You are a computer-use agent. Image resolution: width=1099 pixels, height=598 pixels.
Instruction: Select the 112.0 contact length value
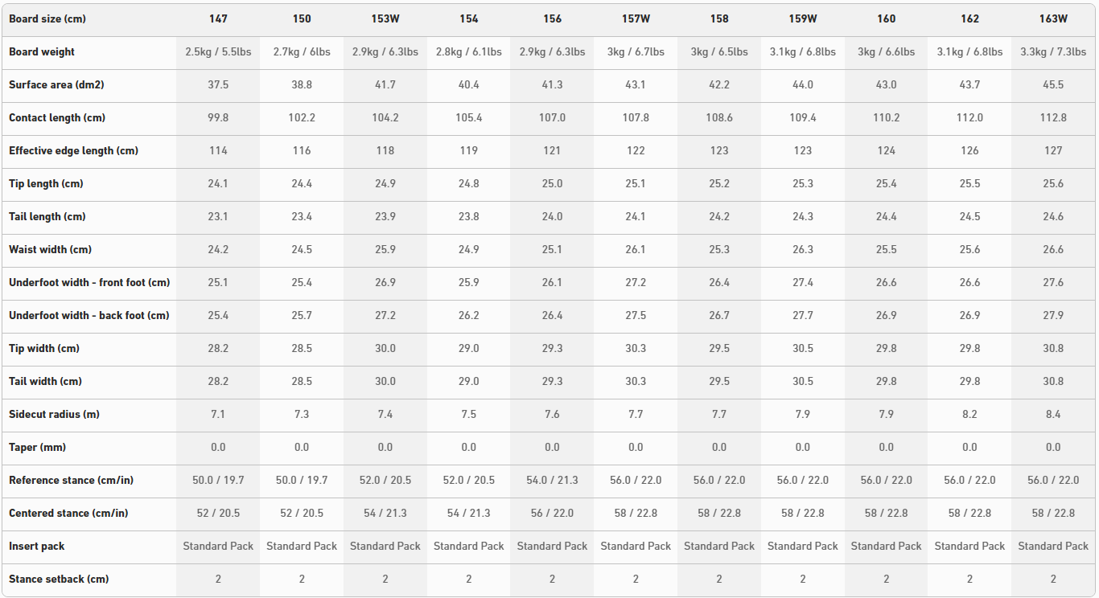click(x=969, y=117)
